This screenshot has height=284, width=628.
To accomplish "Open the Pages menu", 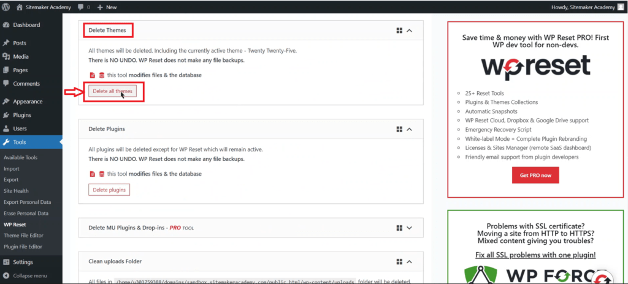I will 20,70.
